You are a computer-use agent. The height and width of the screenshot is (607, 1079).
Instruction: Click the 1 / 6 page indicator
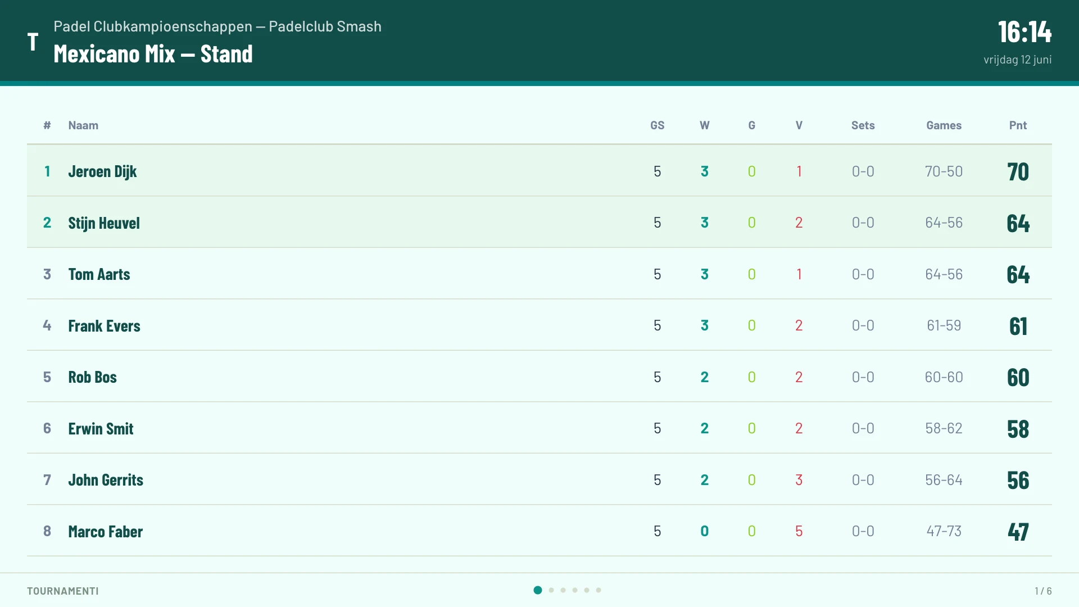(x=1043, y=591)
